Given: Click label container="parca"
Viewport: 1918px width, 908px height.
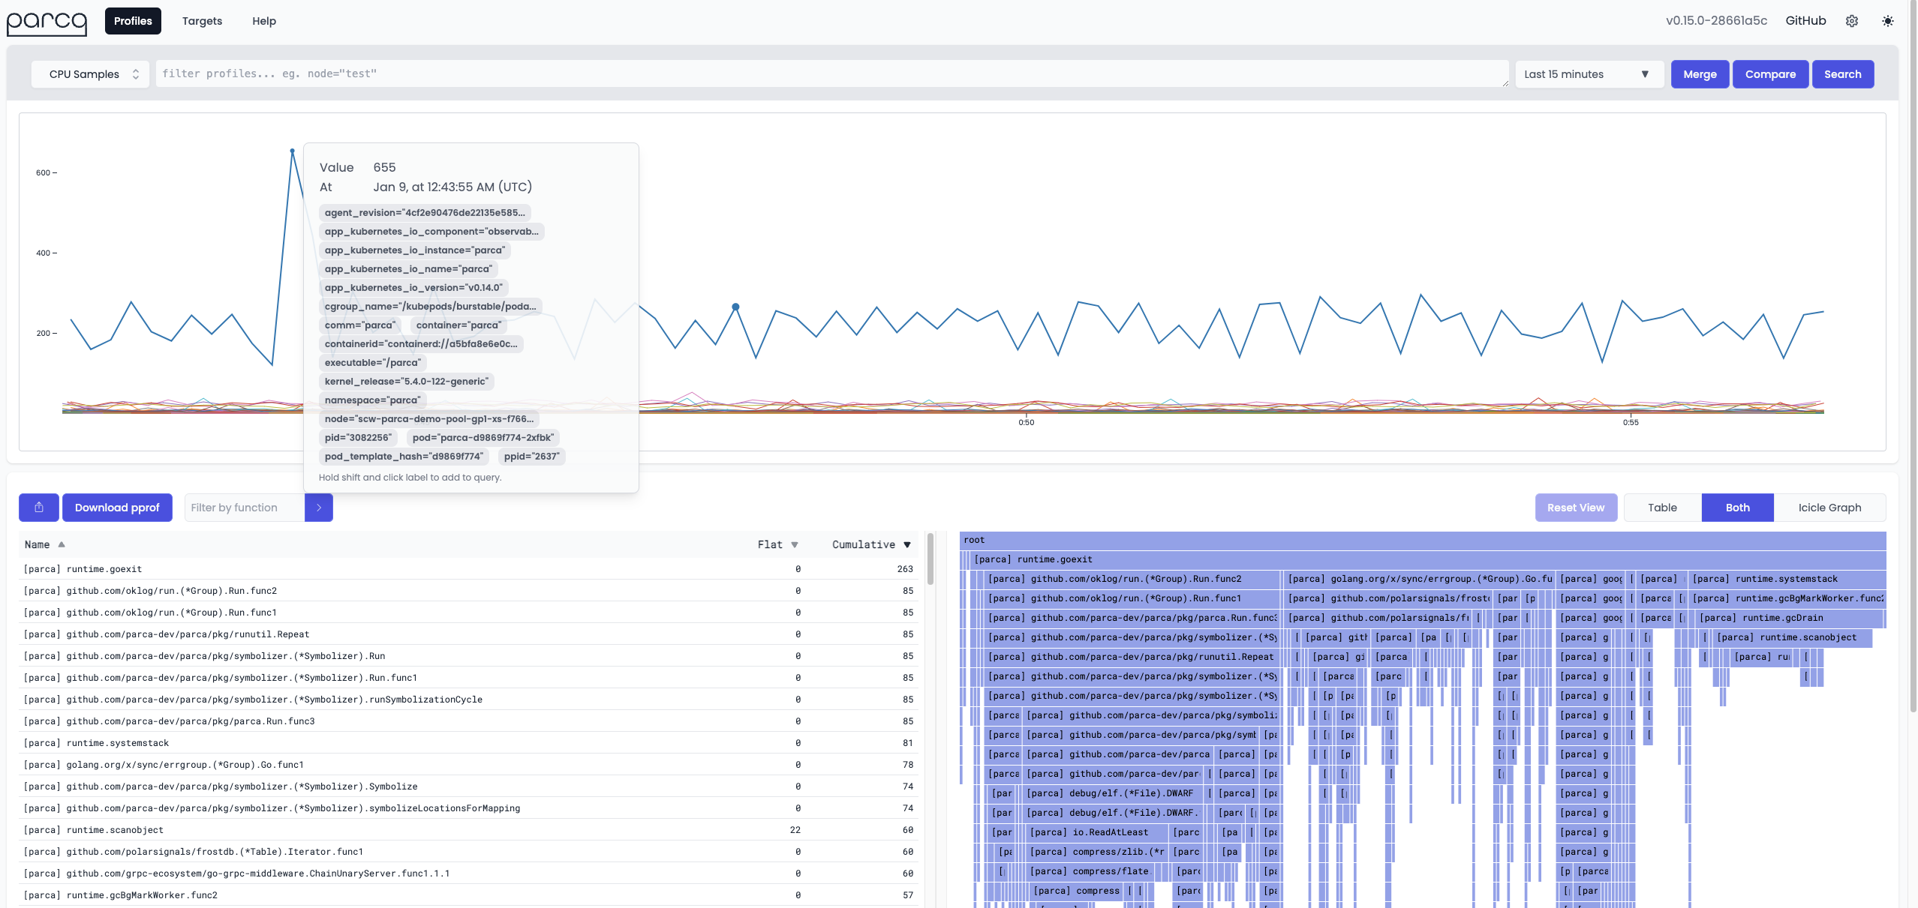Looking at the screenshot, I should tap(458, 325).
